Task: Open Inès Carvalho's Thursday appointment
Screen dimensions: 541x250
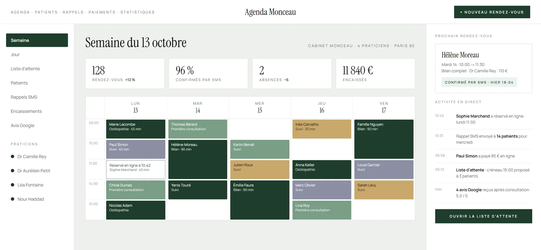Action: click(322, 129)
